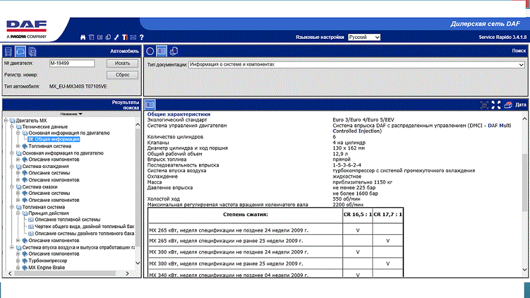Image resolution: width=530 pixels, height=298 pixels.
Task: Select Общая информация tree item
Action: (x=57, y=139)
